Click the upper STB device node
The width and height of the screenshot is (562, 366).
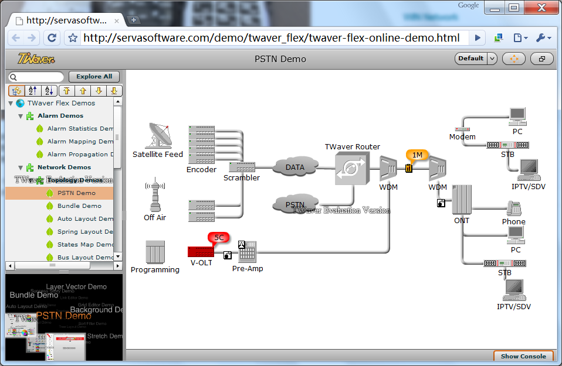coord(508,145)
